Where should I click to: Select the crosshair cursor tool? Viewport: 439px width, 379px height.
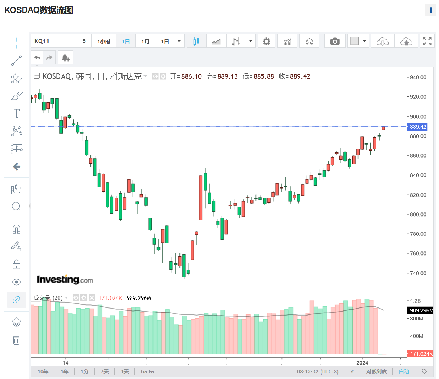[x=16, y=43]
